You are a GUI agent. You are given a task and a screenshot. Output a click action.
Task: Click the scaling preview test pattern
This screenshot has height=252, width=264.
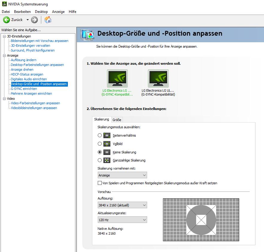[x=201, y=220]
